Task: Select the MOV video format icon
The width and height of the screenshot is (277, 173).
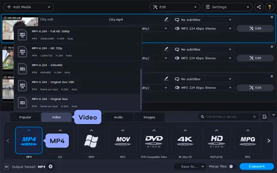Action: coord(123,141)
